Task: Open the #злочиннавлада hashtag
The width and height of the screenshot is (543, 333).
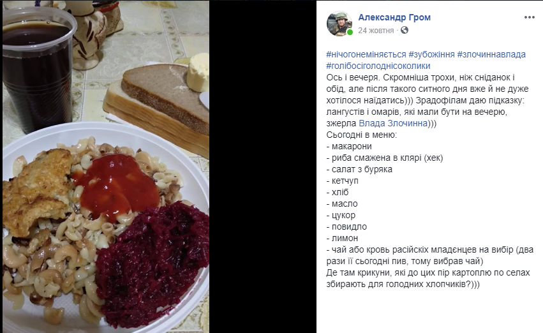Action: point(491,54)
